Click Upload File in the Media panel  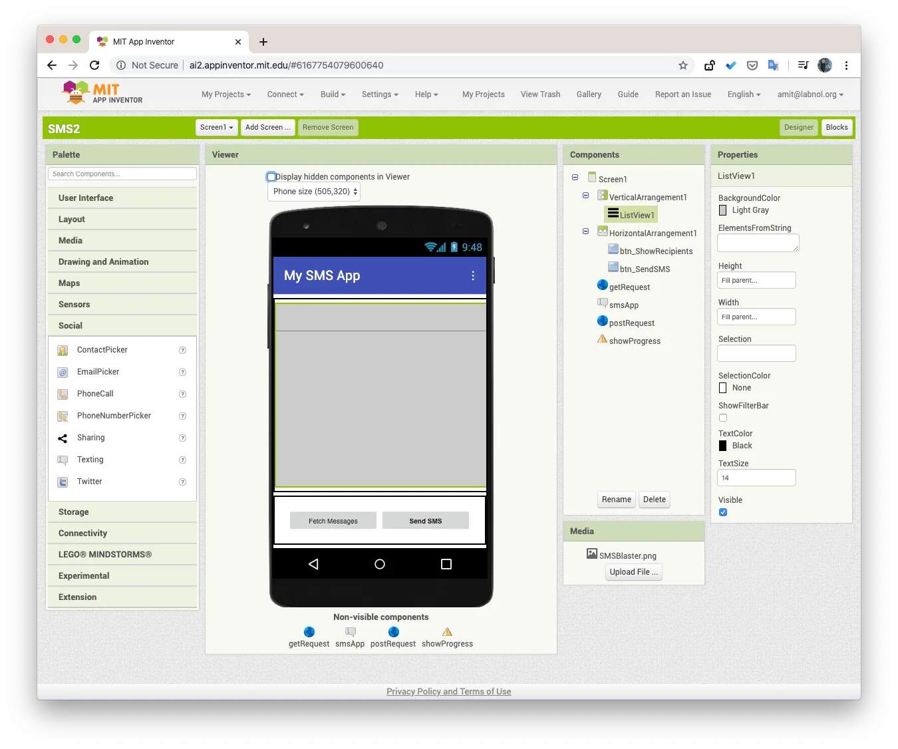633,571
